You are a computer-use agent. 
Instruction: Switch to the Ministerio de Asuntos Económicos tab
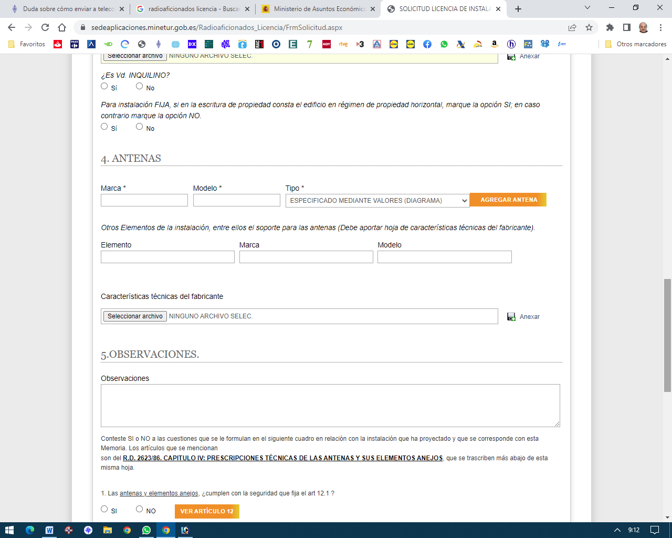318,9
